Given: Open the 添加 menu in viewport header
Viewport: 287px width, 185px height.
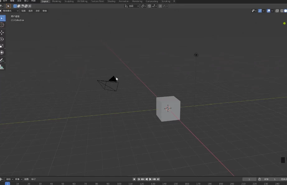Looking at the screenshot, I should coord(38,11).
